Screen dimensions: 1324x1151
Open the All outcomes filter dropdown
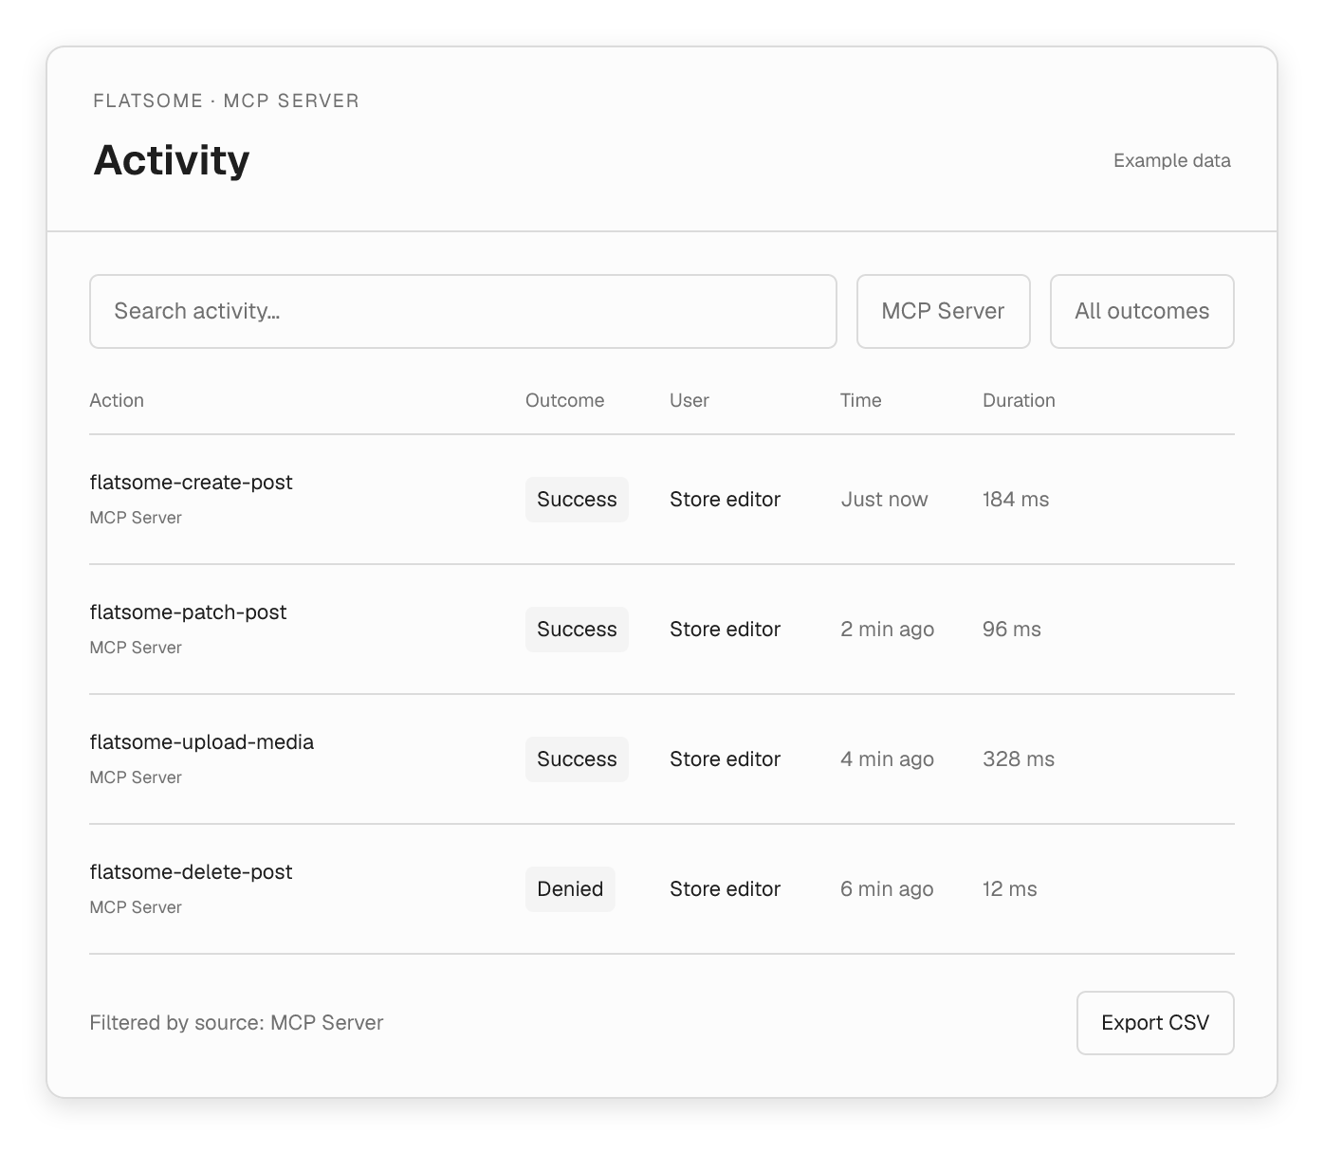point(1142,312)
